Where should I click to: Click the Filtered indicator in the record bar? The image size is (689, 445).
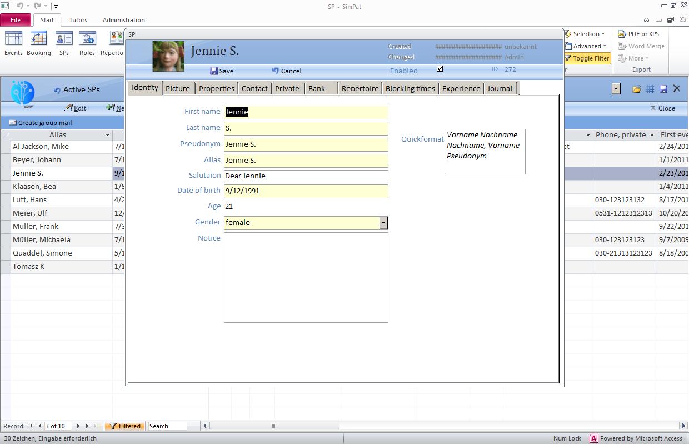[x=125, y=426]
